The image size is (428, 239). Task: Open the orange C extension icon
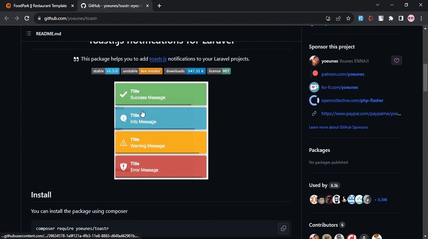[371, 18]
